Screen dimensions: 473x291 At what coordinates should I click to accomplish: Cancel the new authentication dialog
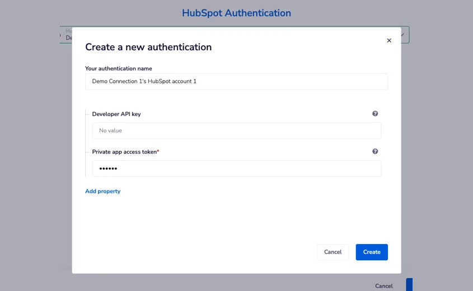click(332, 252)
